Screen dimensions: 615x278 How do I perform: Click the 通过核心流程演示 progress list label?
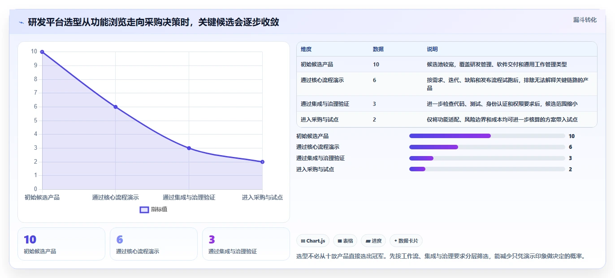[x=318, y=147]
